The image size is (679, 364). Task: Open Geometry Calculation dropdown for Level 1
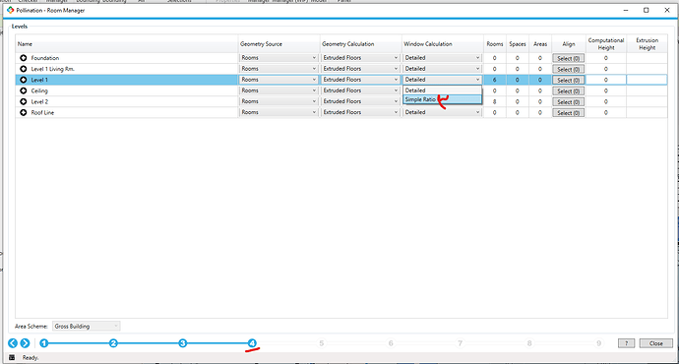(x=360, y=80)
